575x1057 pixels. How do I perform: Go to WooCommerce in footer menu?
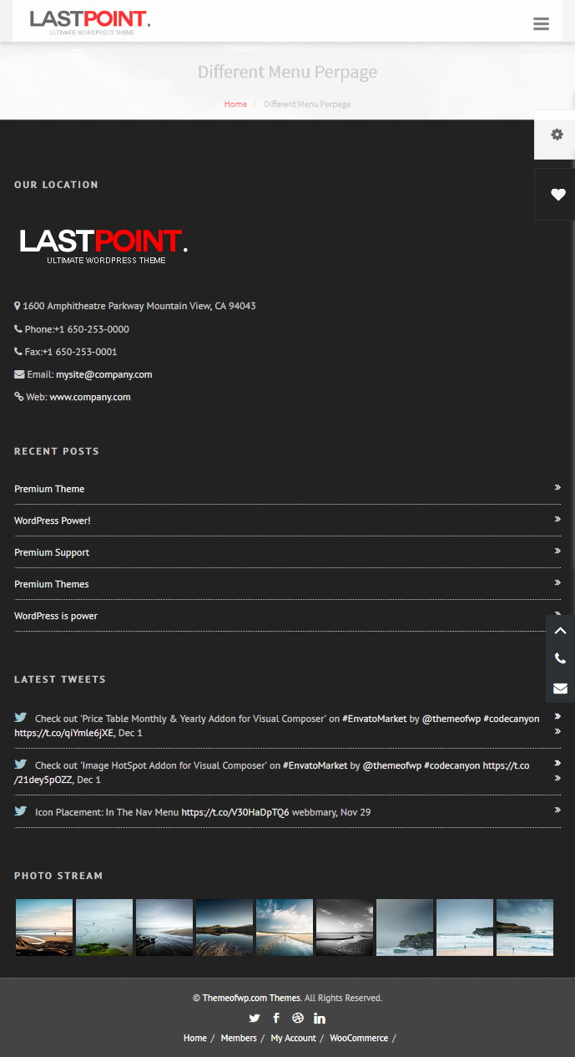tap(359, 1038)
